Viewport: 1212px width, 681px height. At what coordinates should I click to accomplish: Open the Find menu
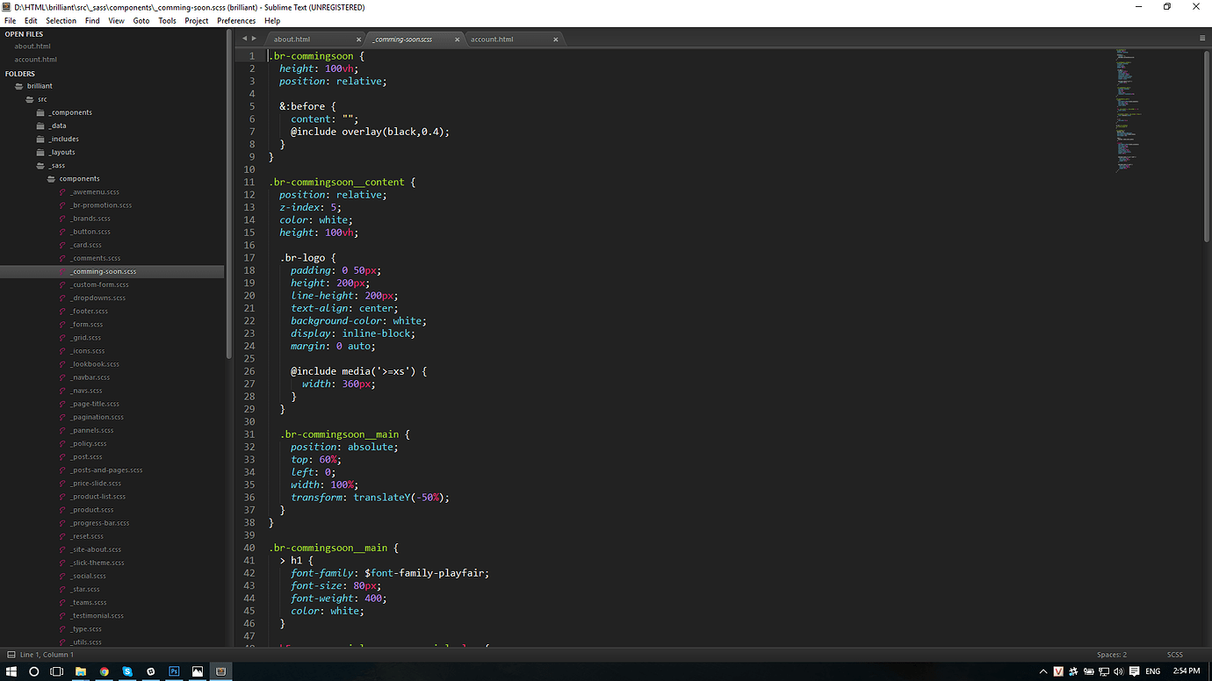click(92, 20)
